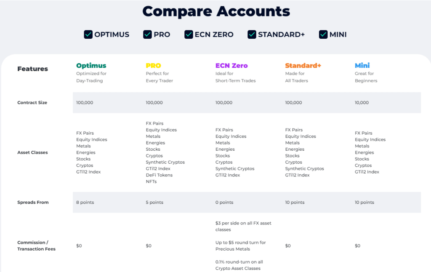Viewport: 431px width, 272px height.
Task: Click the green Optimus column heading
Action: pos(91,66)
